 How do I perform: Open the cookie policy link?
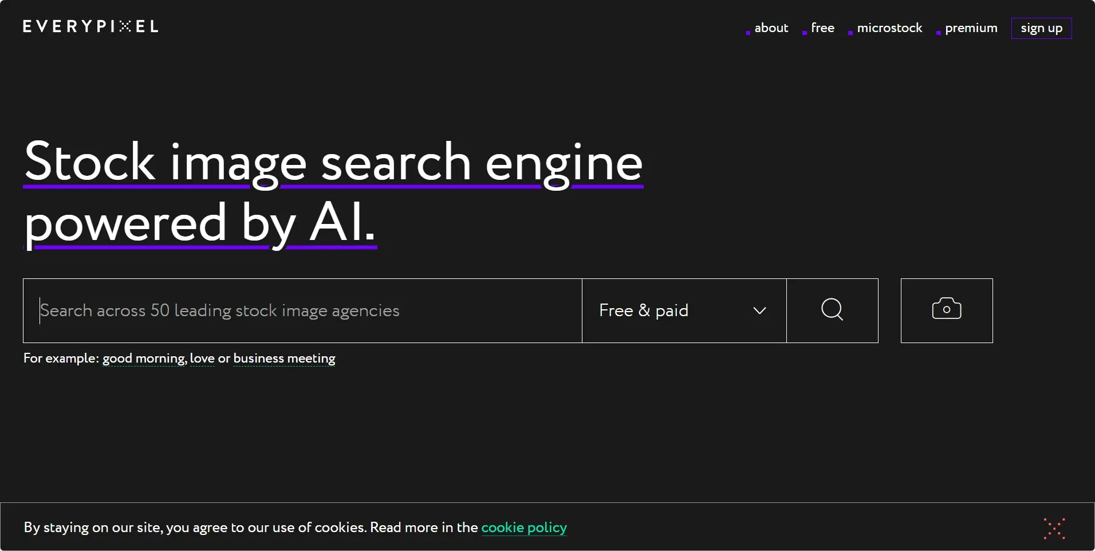[524, 528]
